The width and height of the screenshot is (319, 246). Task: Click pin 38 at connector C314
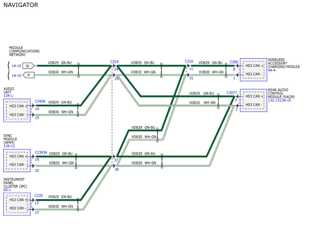tap(117, 169)
